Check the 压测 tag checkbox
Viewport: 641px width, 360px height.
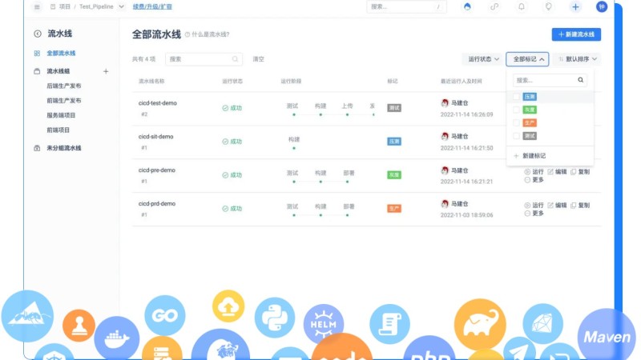pyautogui.click(x=516, y=97)
